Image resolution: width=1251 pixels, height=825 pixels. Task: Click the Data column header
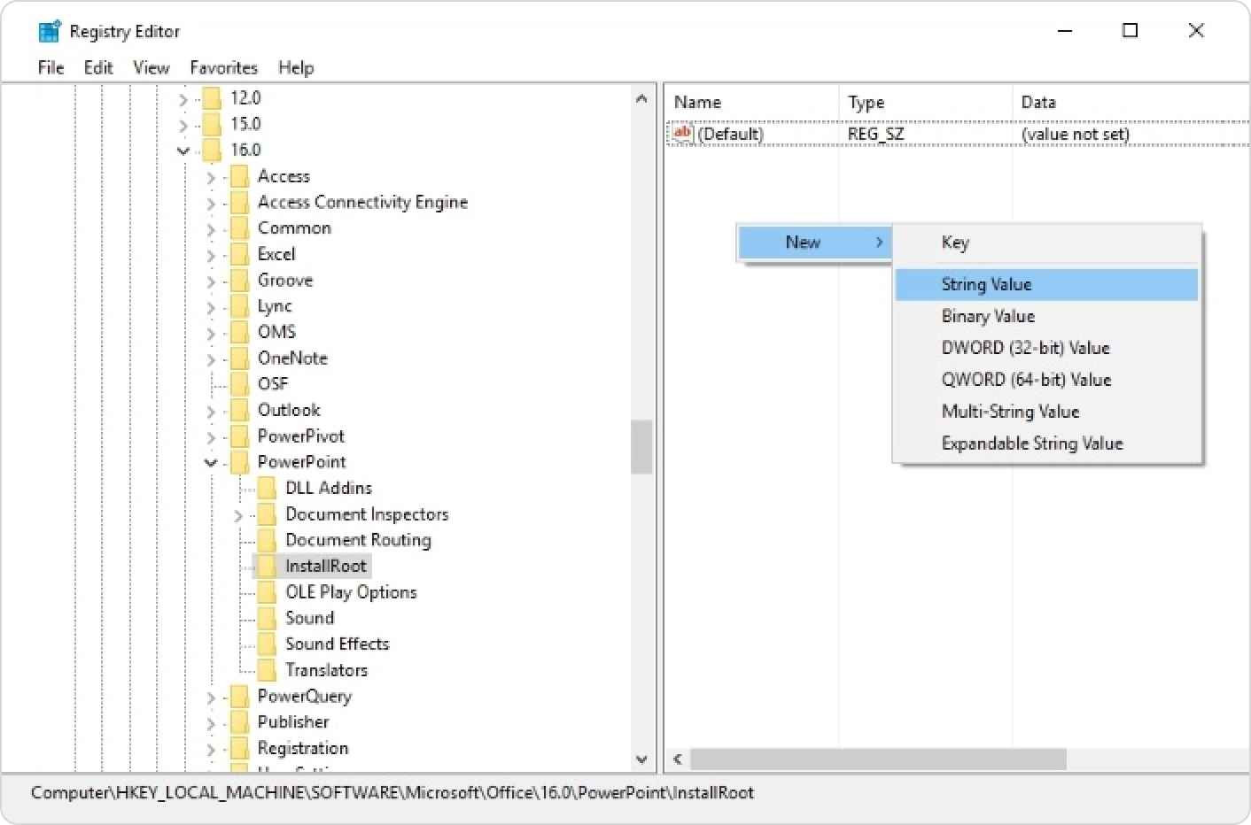coord(1131,103)
